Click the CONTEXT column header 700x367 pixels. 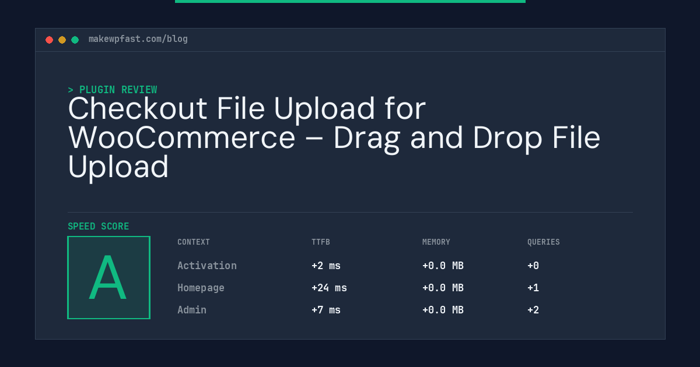tap(194, 242)
